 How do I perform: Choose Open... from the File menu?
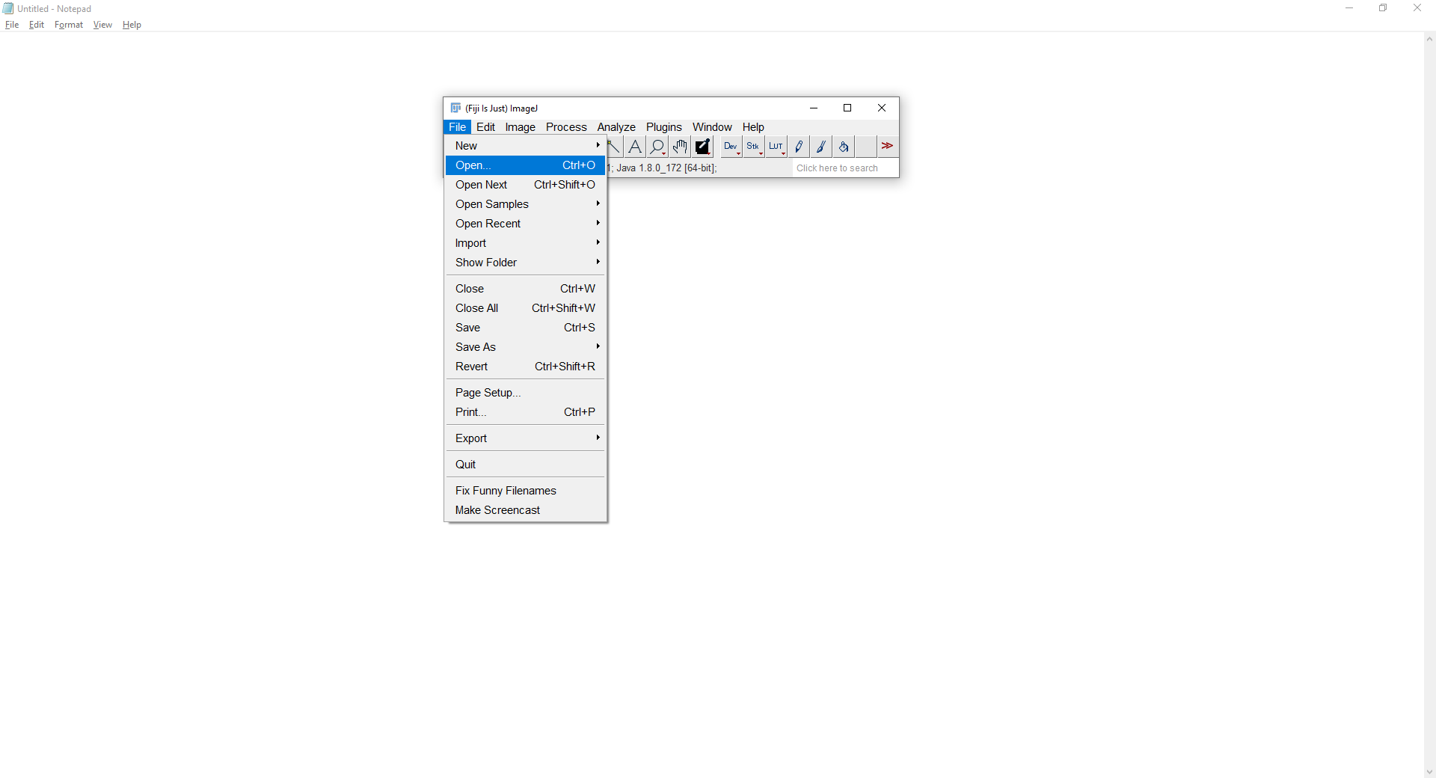coord(525,165)
